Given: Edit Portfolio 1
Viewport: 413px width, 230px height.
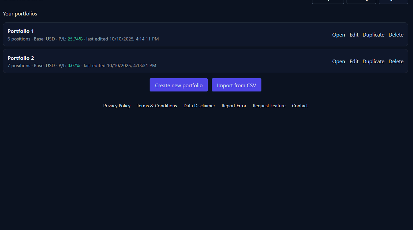Looking at the screenshot, I should pyautogui.click(x=354, y=35).
